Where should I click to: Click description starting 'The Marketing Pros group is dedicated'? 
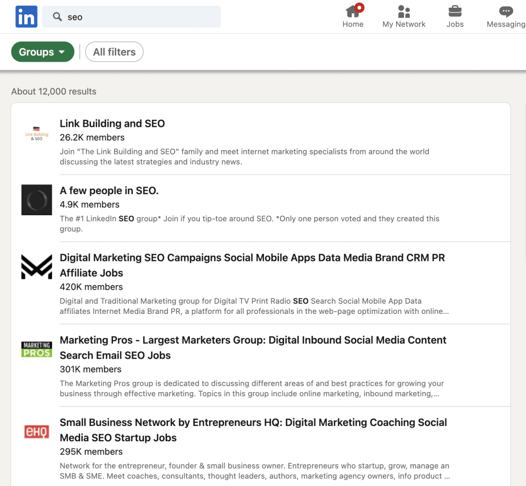252,388
